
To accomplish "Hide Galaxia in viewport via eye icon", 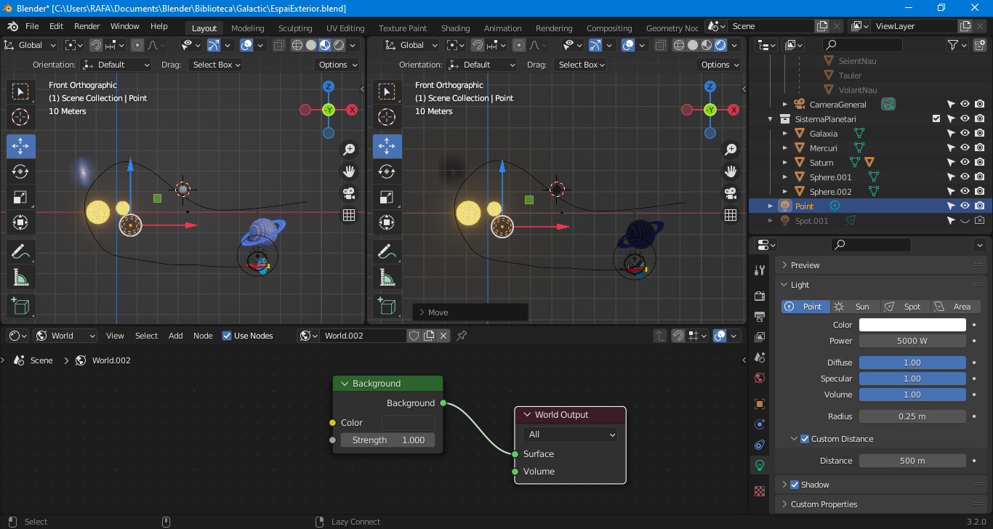I will click(965, 134).
